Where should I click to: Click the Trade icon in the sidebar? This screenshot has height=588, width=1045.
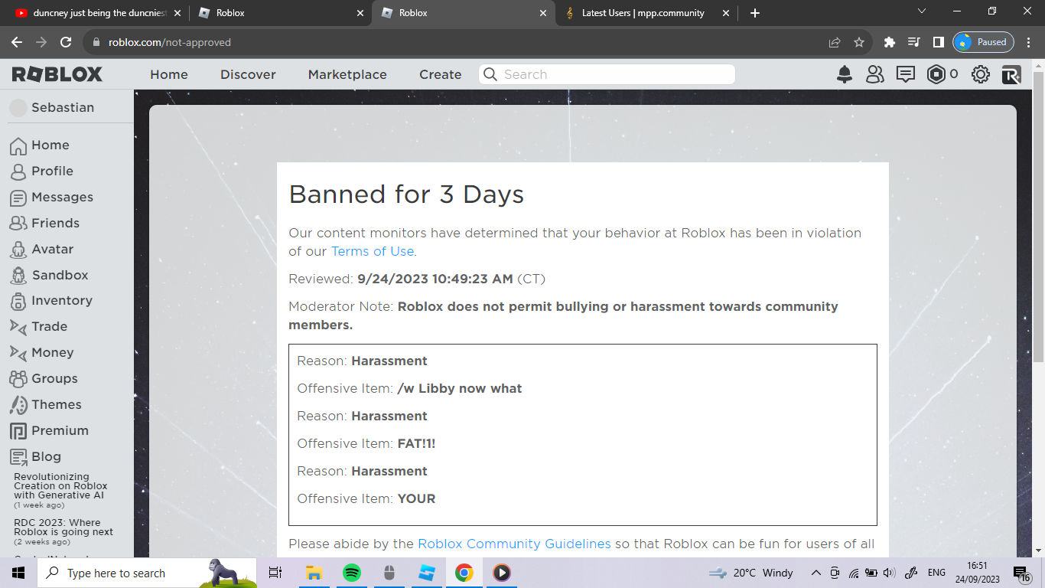[18, 327]
